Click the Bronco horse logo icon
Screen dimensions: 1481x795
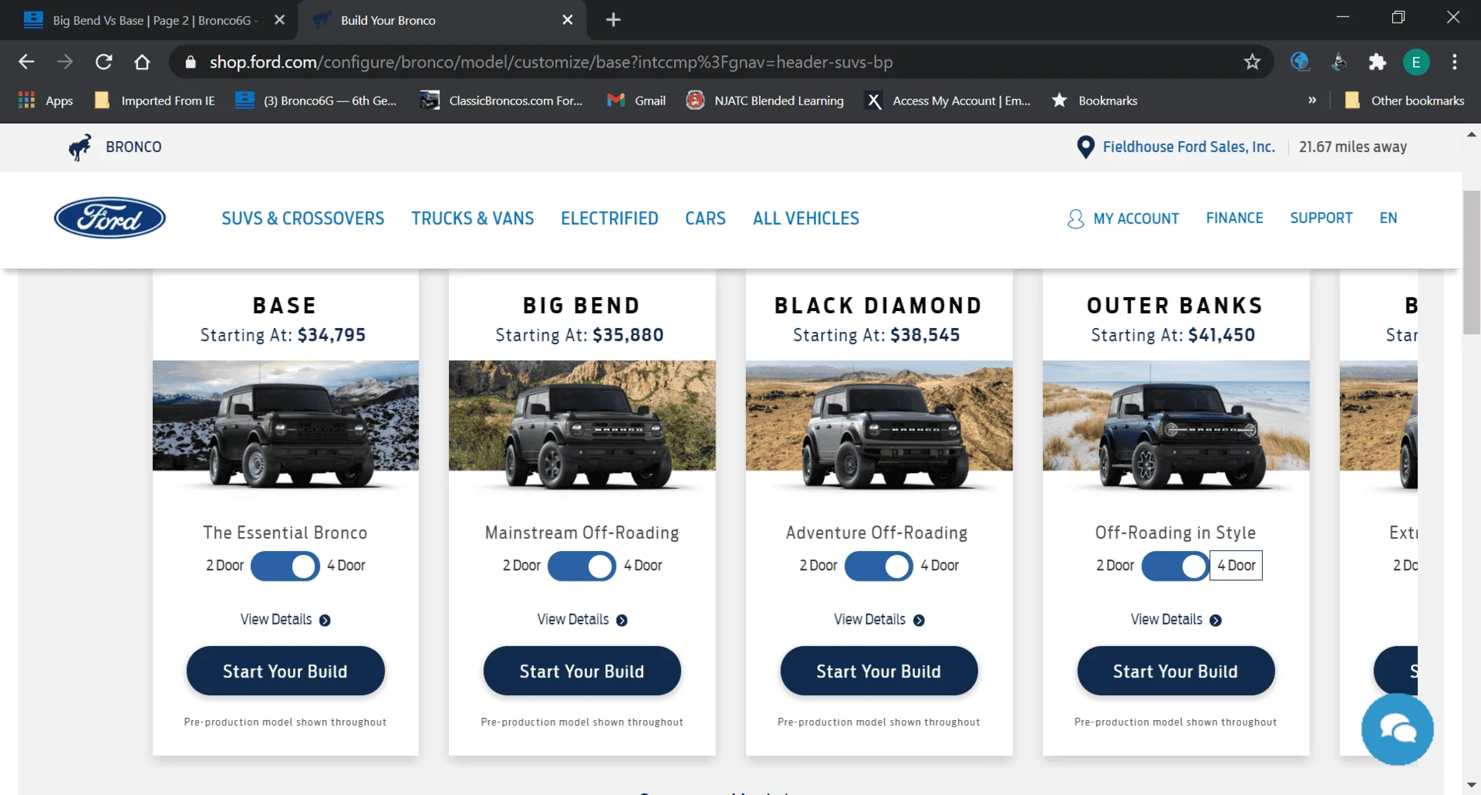80,147
